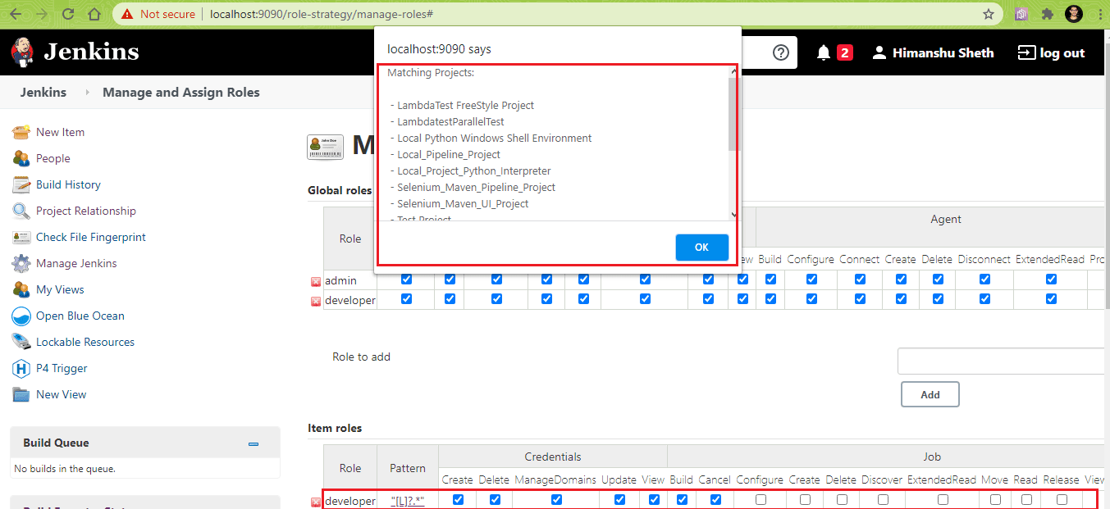Click the Lockable Resources icon

pos(21,342)
